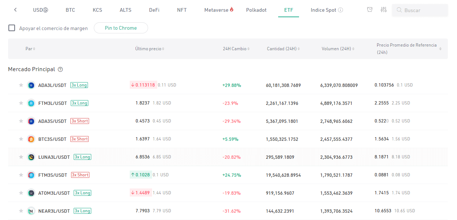Click the BTC3S/USDT bitcoin coin icon
Image resolution: width=457 pixels, height=220 pixels.
31,139
